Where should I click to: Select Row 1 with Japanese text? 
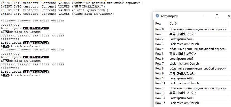182,34
